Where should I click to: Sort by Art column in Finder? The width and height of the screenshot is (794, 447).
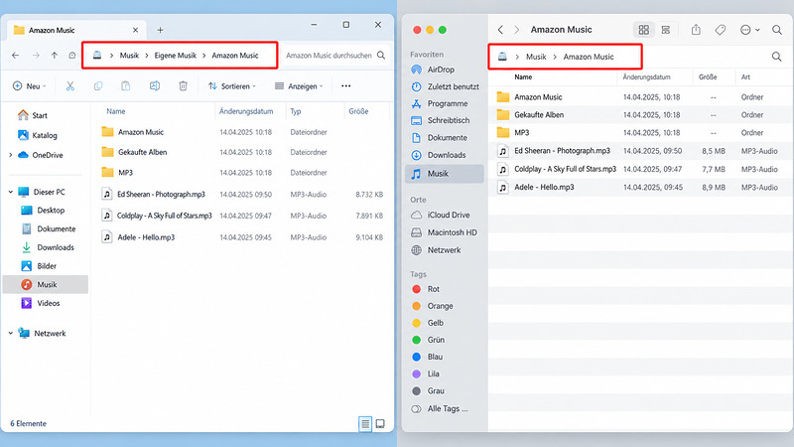coord(745,77)
